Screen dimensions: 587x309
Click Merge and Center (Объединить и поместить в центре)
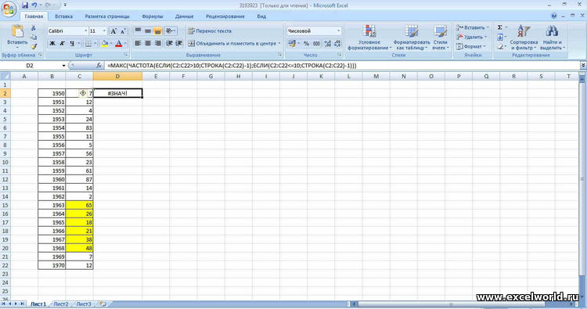pos(233,43)
